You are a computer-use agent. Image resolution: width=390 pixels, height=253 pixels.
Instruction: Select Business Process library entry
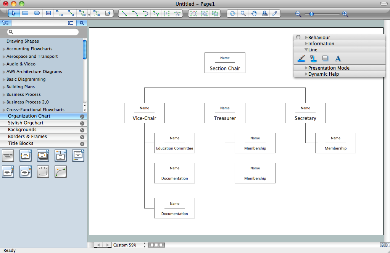23,94
